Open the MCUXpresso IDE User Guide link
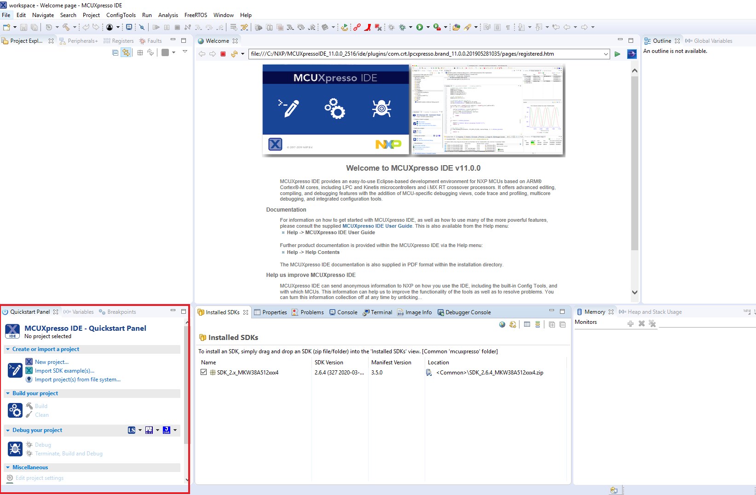Viewport: 756px width, 495px height. (x=377, y=226)
